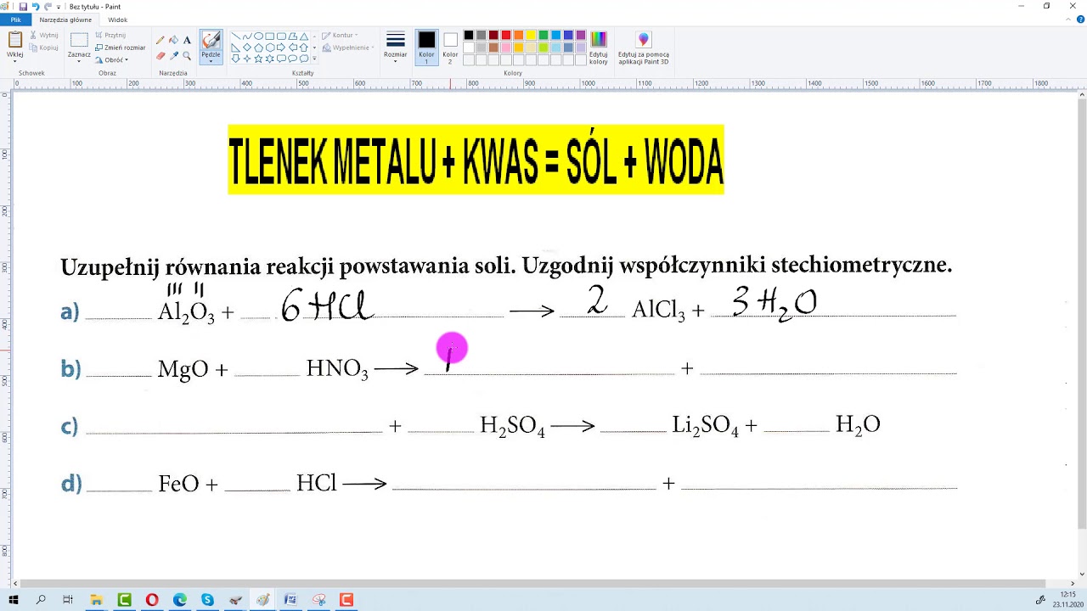The height and width of the screenshot is (611, 1087).
Task: Open the Wypełnienie fill dropdown
Action: (347, 48)
